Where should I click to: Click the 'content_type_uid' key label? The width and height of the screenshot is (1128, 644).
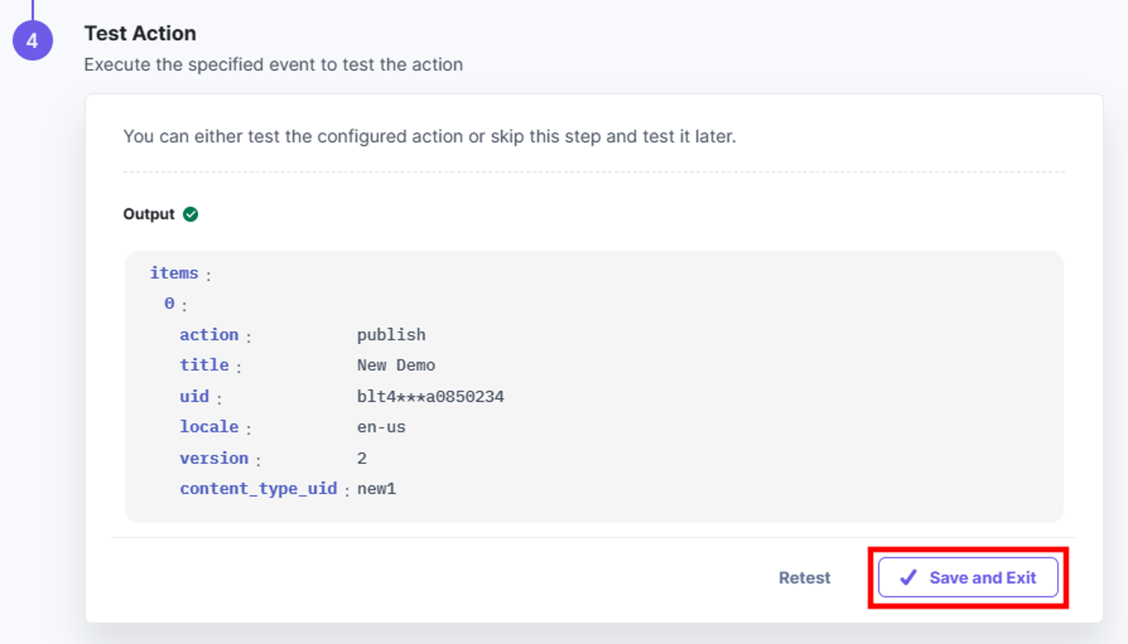[x=258, y=489]
